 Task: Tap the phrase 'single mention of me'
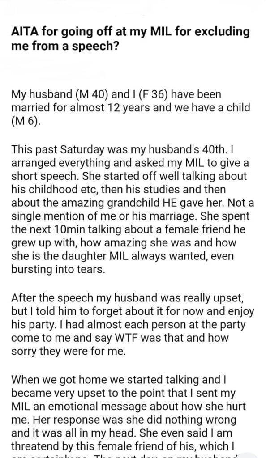coord(57,216)
